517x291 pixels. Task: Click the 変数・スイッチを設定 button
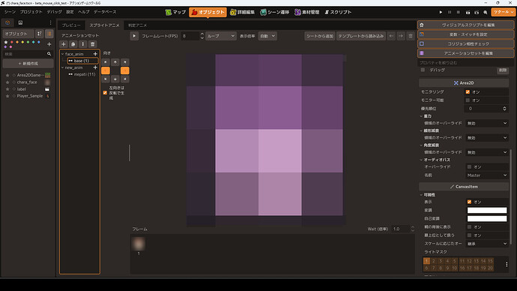pos(465,34)
